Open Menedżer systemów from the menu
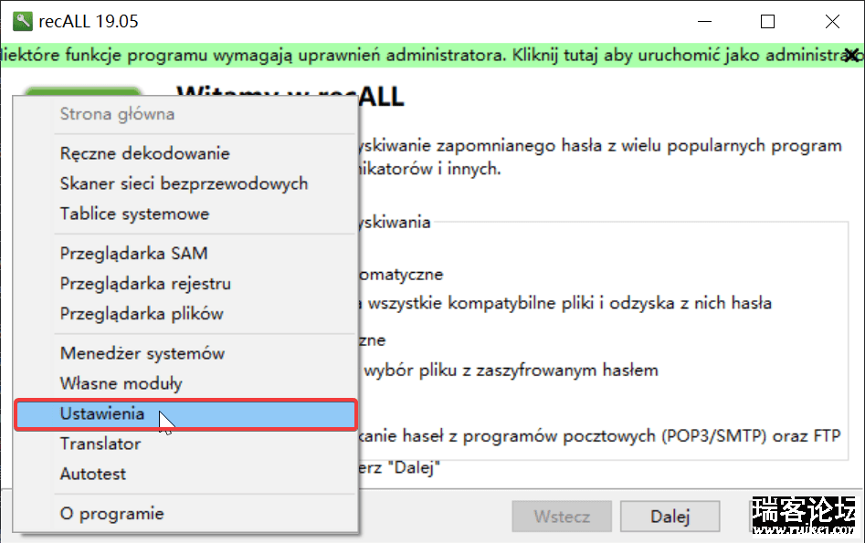This screenshot has width=865, height=543. click(186, 353)
